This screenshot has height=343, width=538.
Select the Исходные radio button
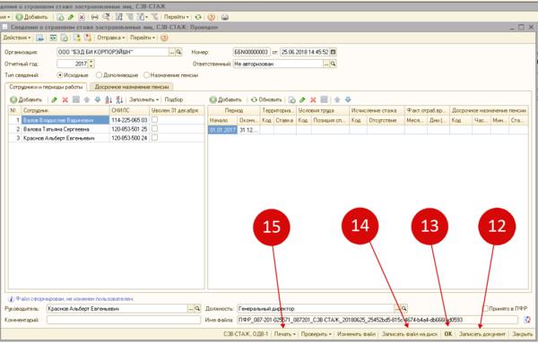coord(60,75)
